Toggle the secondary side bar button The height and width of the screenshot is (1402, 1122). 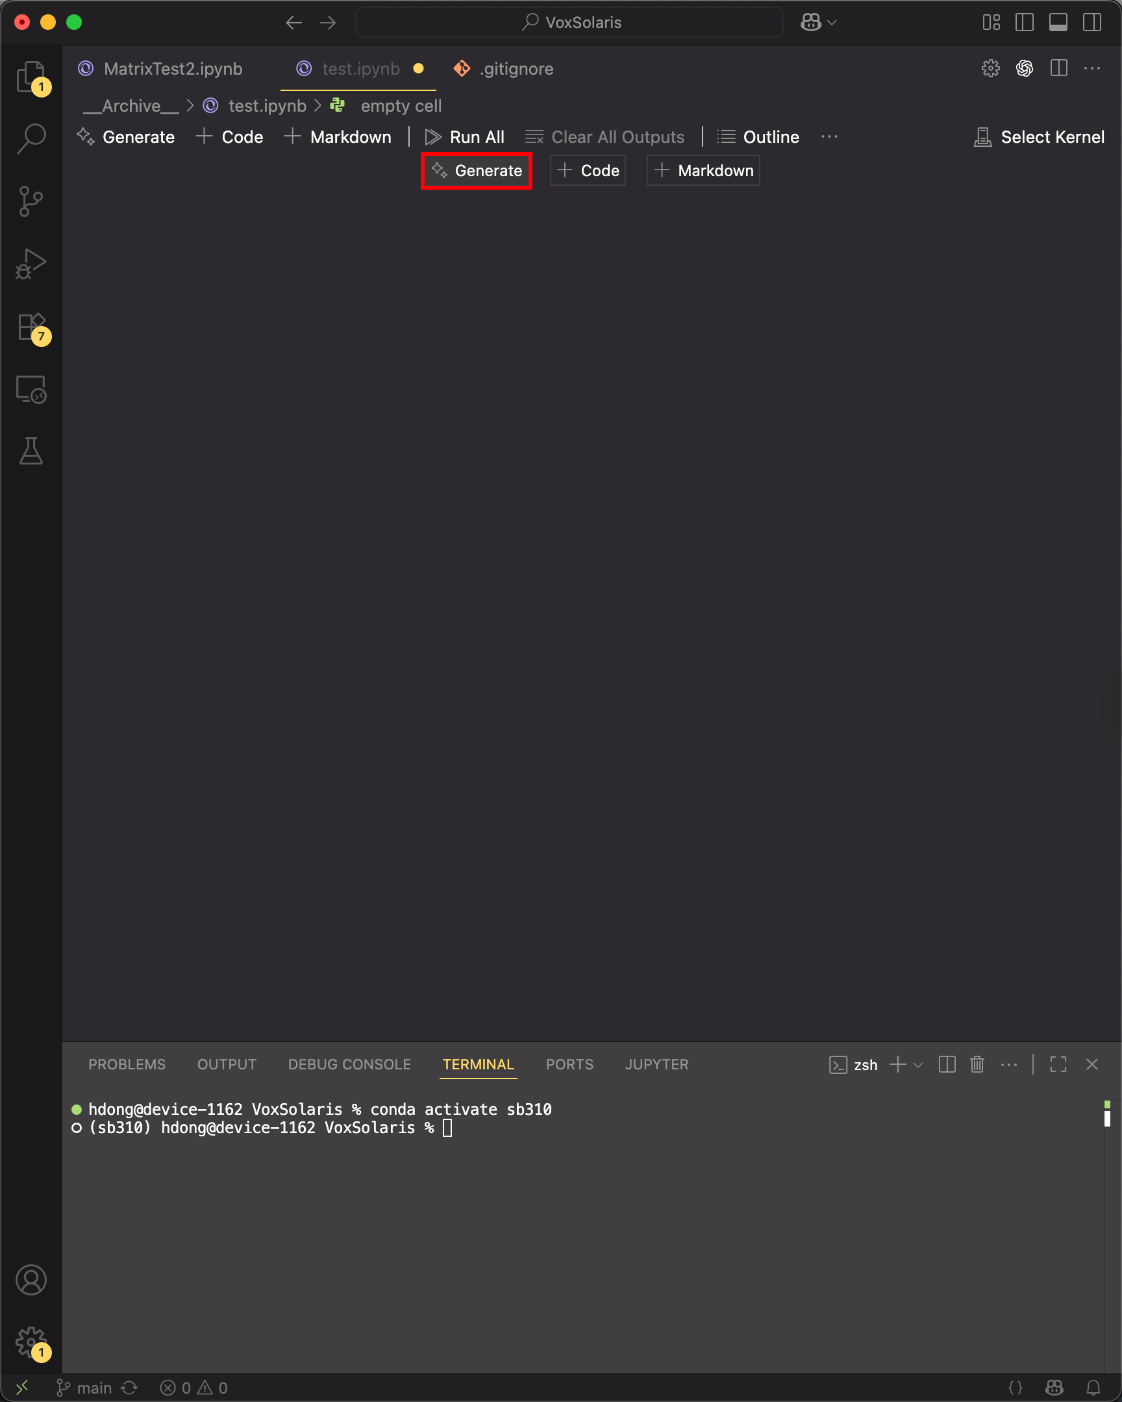pyautogui.click(x=1091, y=23)
